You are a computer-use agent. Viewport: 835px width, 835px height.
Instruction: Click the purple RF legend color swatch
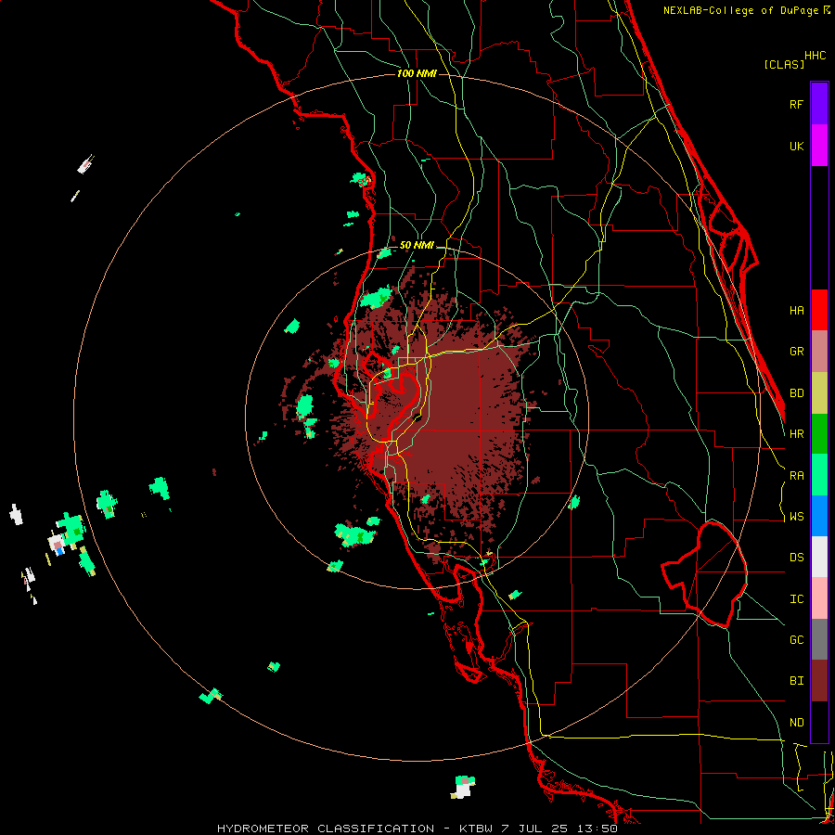point(819,103)
